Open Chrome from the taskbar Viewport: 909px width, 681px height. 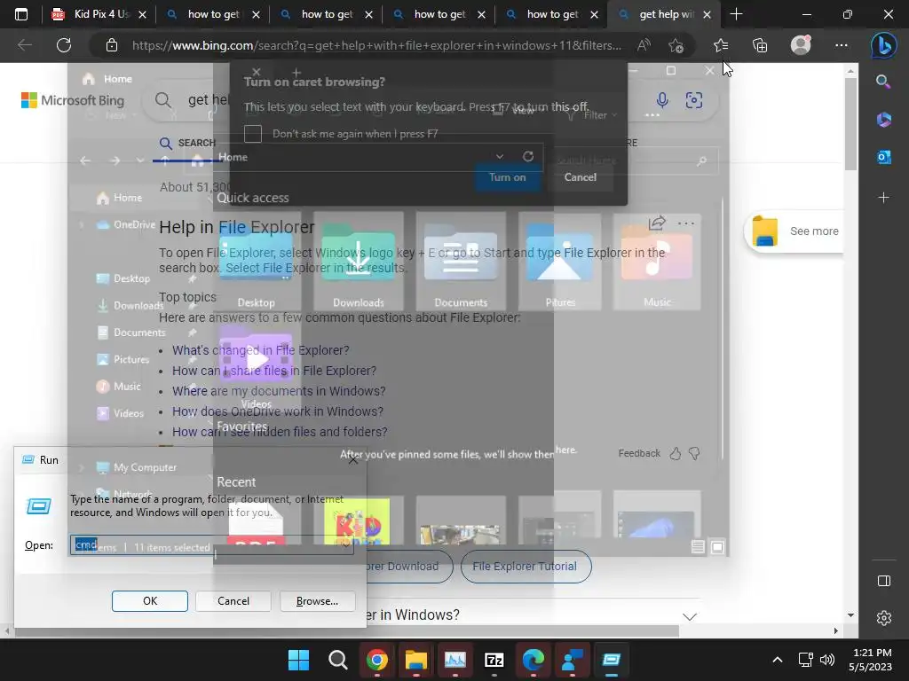376,660
